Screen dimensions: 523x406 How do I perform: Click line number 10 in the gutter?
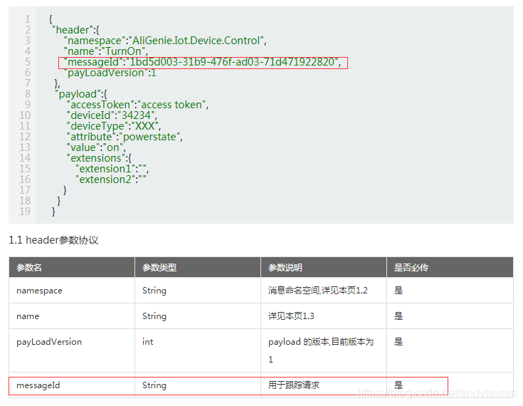click(25, 115)
